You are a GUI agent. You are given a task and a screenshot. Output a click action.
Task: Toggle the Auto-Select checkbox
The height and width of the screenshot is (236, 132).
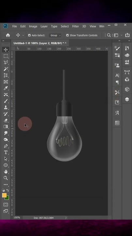pyautogui.click(x=29, y=35)
